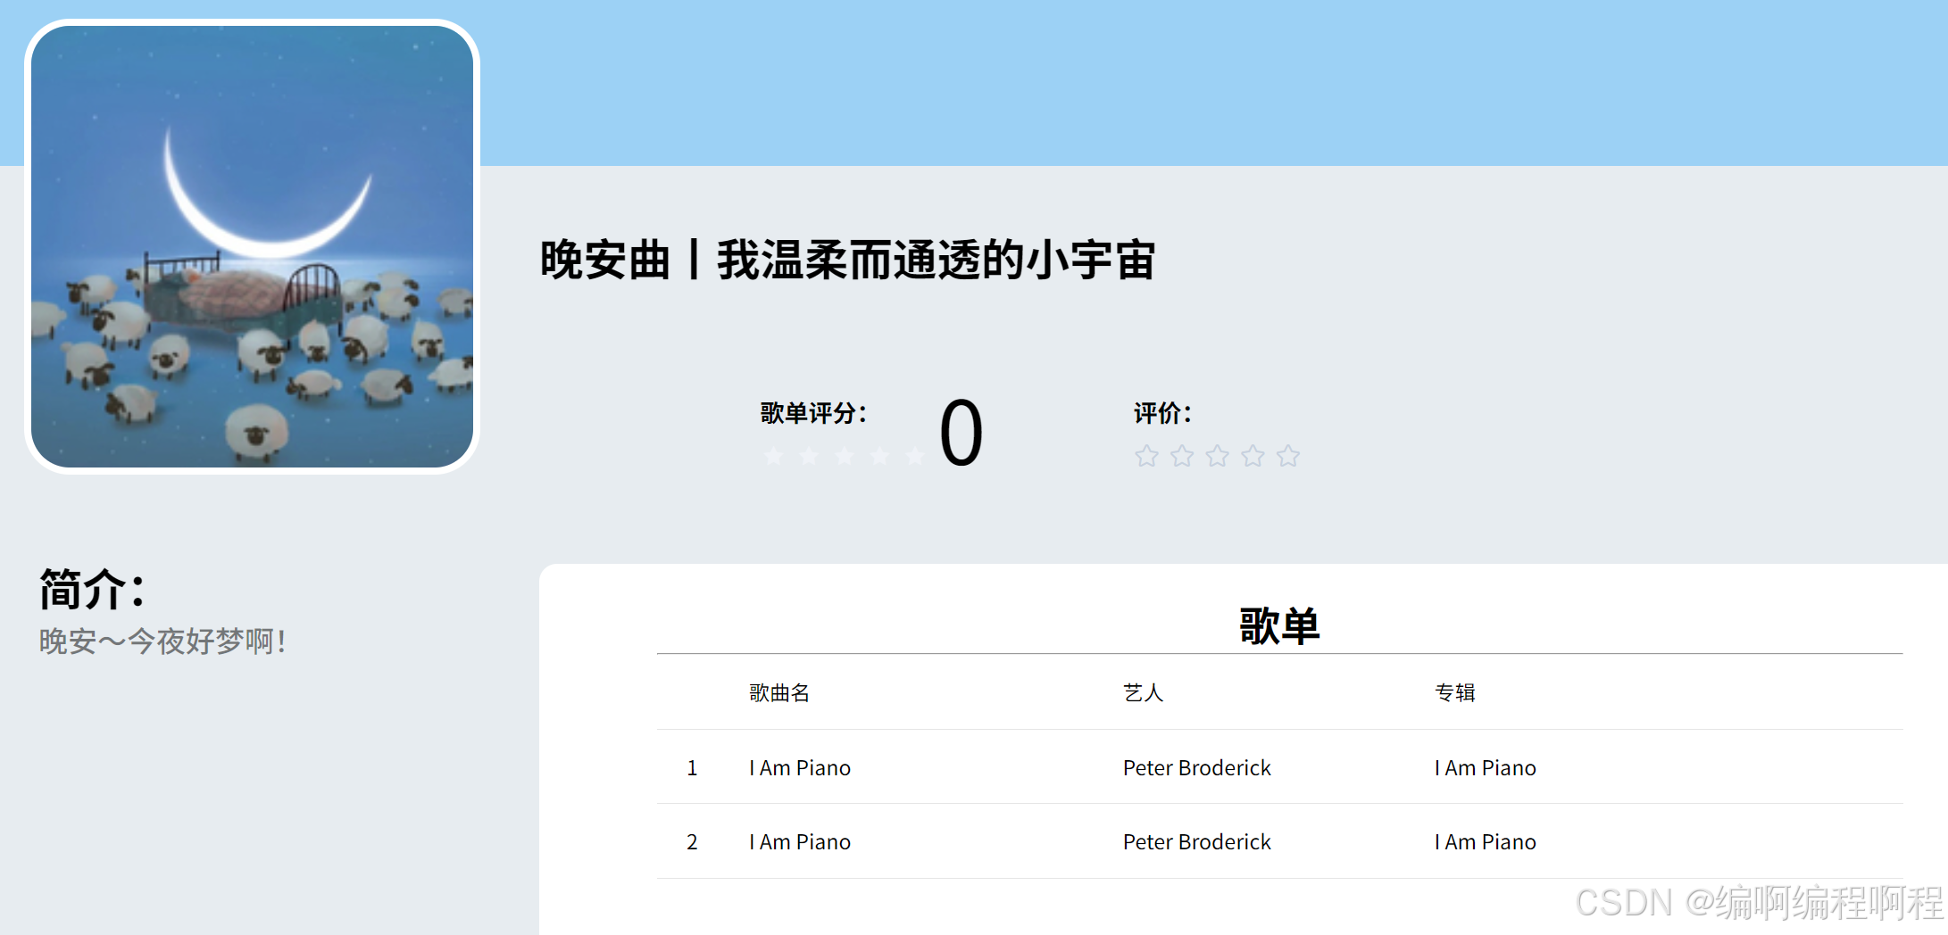This screenshot has width=1948, height=935.
Task: Rate the playlist three stars under 评价
Action: 1218,456
